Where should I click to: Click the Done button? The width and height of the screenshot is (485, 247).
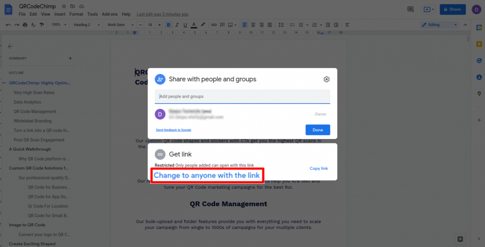click(317, 130)
